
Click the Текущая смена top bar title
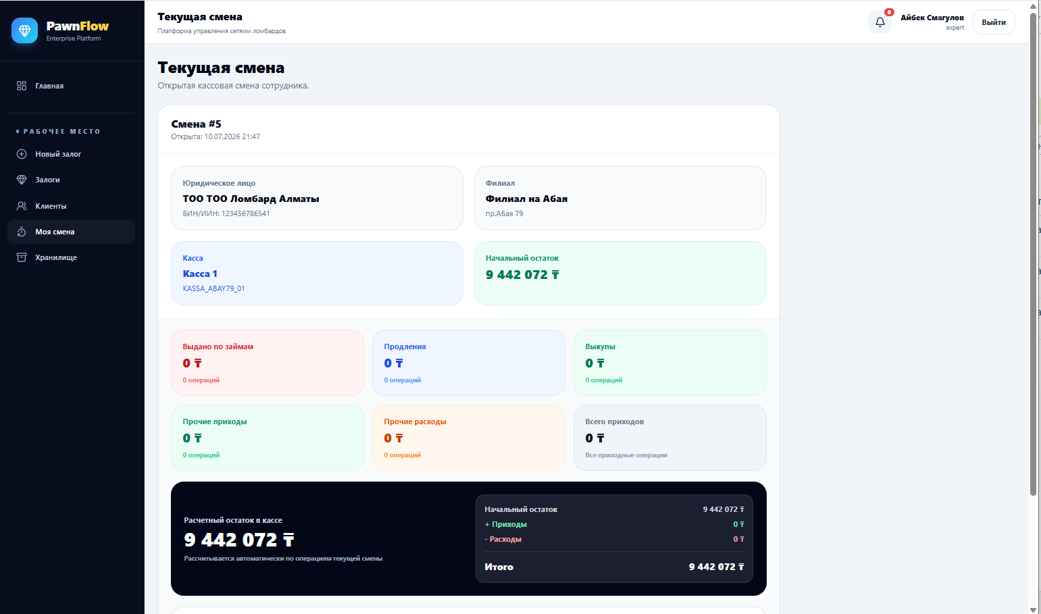[200, 17]
